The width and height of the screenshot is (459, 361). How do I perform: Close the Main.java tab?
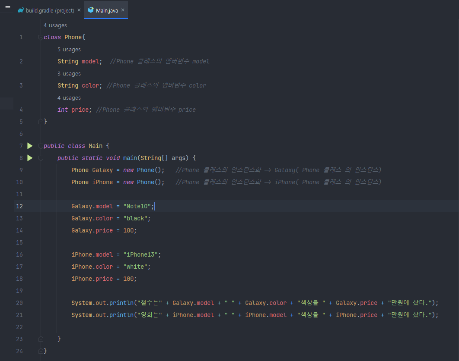coord(123,10)
